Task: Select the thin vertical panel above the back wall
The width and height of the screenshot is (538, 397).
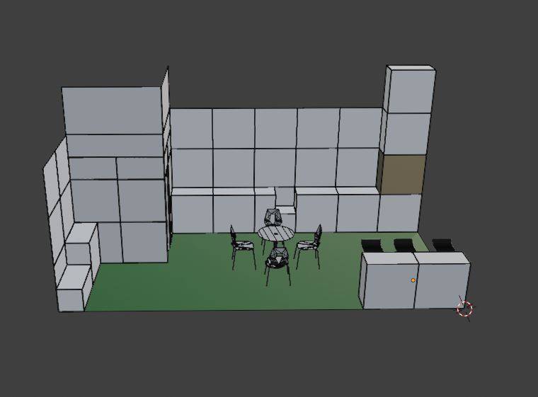Action: click(166, 99)
